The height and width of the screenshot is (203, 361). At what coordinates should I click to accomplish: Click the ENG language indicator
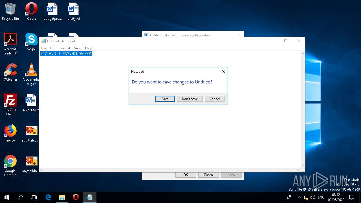(321, 197)
